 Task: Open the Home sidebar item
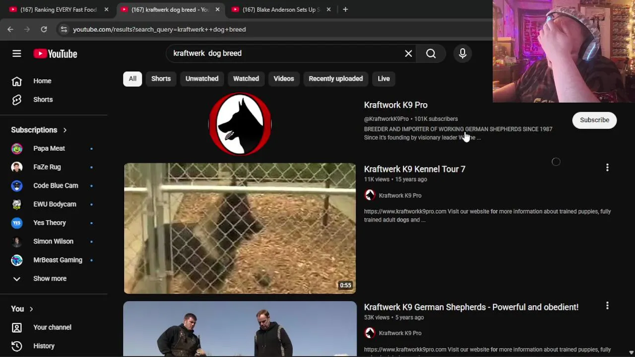click(x=54, y=81)
